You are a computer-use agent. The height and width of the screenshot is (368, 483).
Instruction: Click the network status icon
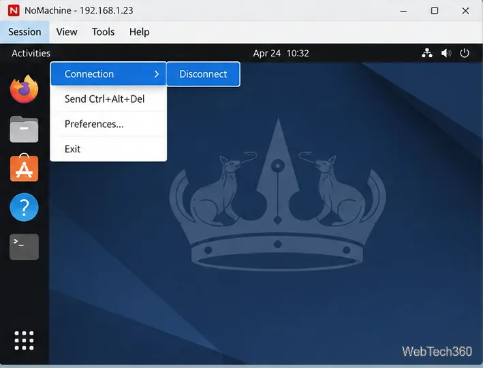click(427, 53)
